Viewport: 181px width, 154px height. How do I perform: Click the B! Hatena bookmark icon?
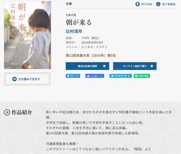pyautogui.click(x=113, y=76)
